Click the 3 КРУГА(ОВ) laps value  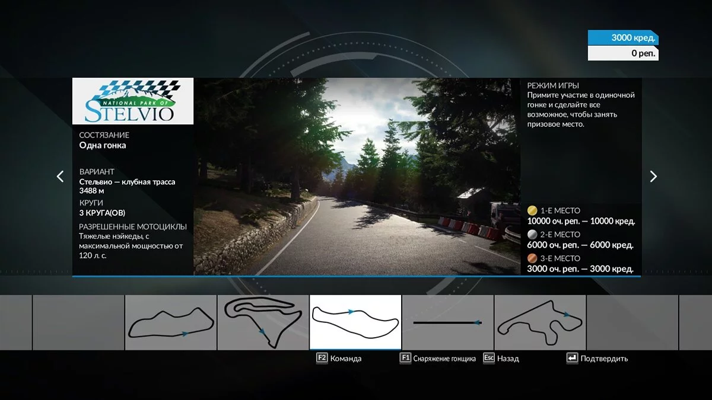[102, 213]
